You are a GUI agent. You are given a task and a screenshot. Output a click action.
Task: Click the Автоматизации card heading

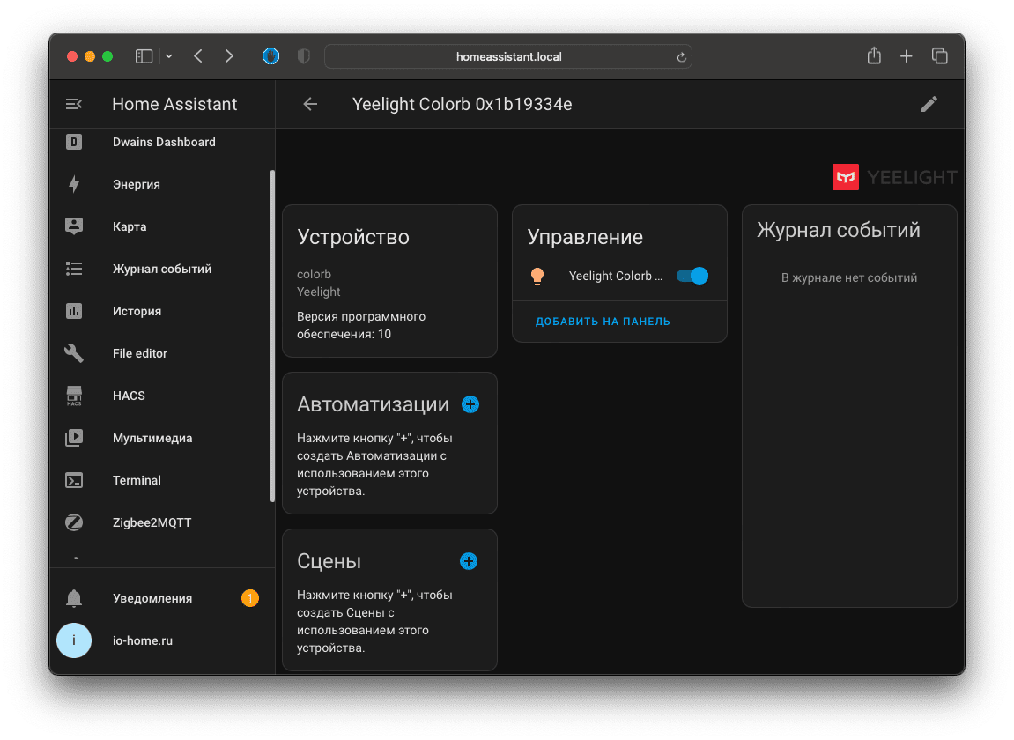(x=373, y=404)
